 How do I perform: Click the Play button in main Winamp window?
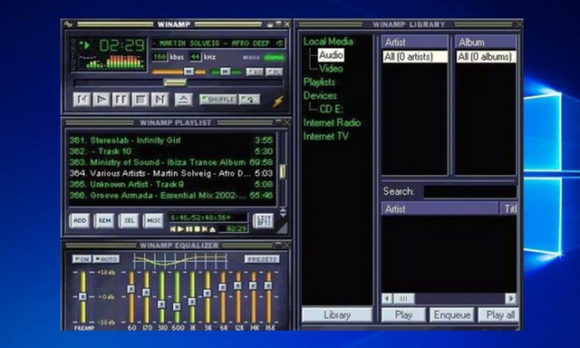(x=101, y=100)
